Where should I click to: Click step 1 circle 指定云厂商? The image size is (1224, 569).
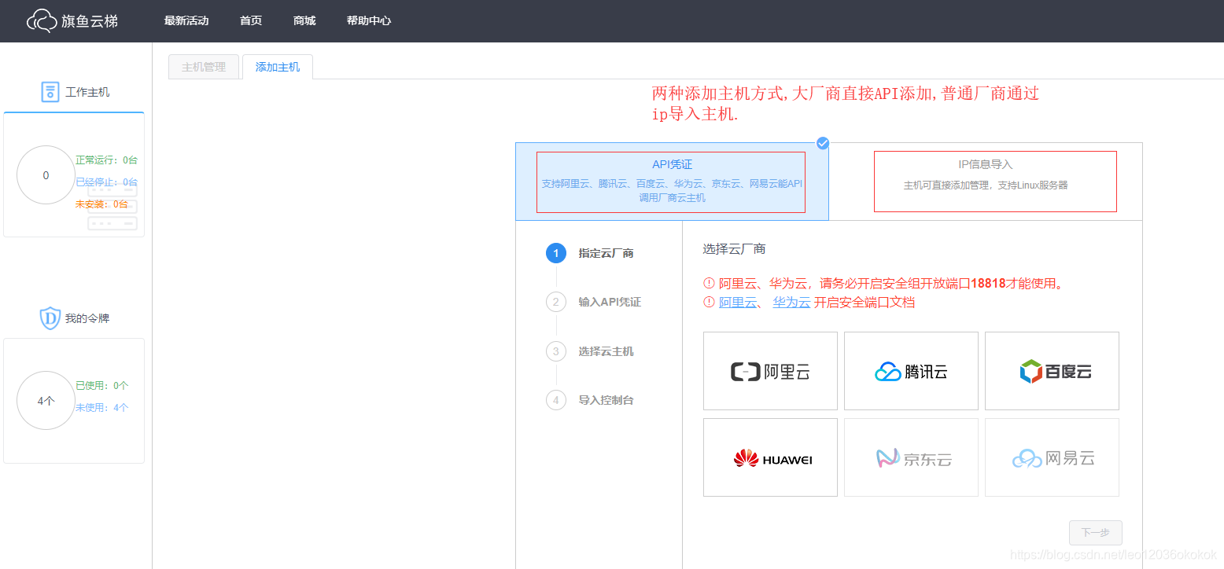[x=556, y=253]
